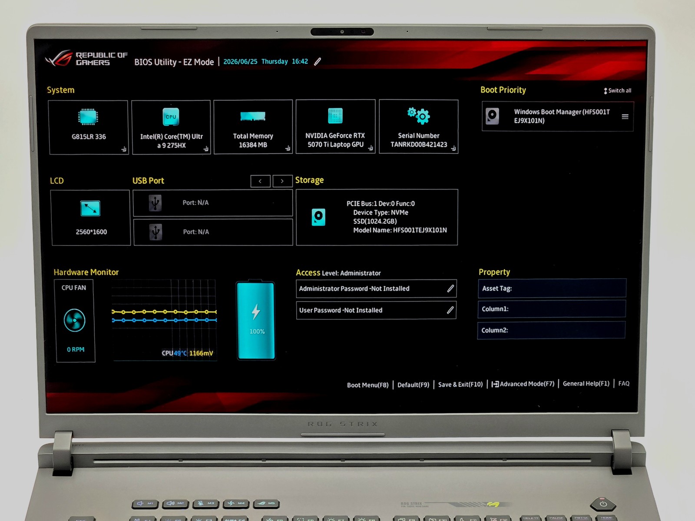Select the LCD resolution display icon
695x521 pixels.
pyautogui.click(x=90, y=209)
